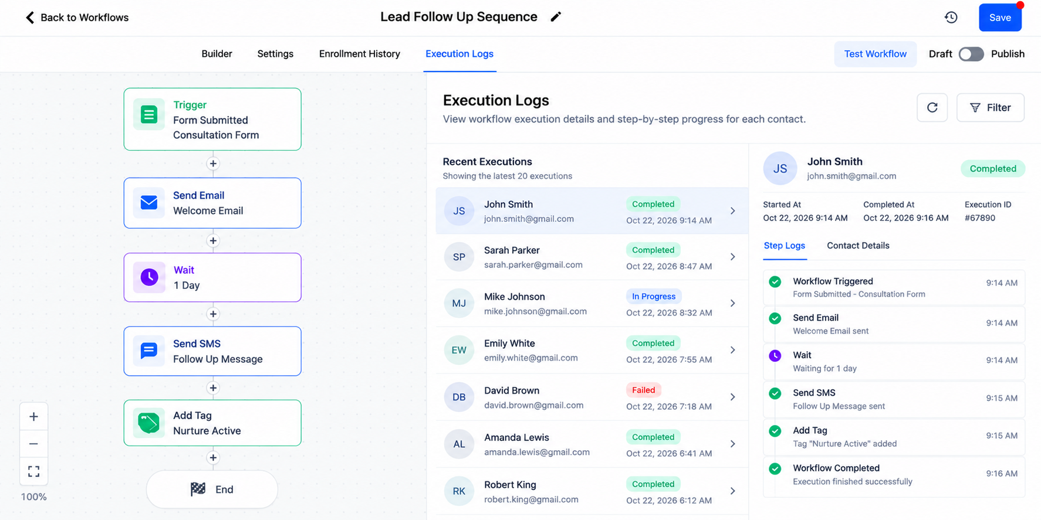Switch to Contact Details tab
Image resolution: width=1041 pixels, height=520 pixels.
click(x=858, y=246)
